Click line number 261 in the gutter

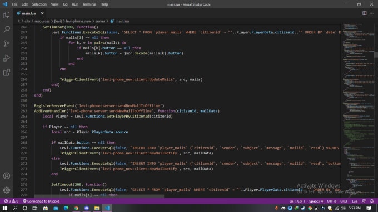pyautogui.click(x=24, y=105)
